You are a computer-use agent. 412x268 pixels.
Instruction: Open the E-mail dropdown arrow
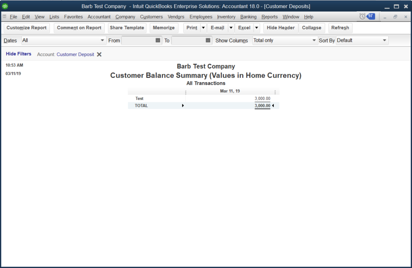231,28
